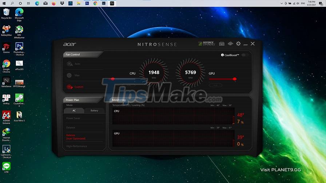Open Acer Nitro 5 desktop folder

tap(19, 117)
